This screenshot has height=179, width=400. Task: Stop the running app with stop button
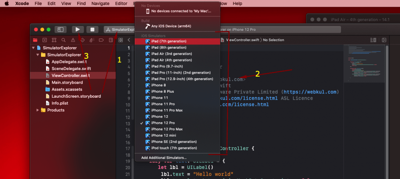(92, 30)
